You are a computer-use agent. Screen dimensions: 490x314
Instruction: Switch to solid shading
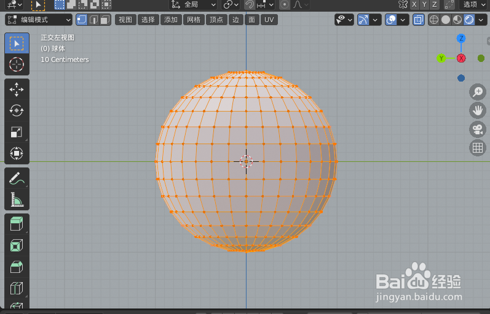pos(446,20)
